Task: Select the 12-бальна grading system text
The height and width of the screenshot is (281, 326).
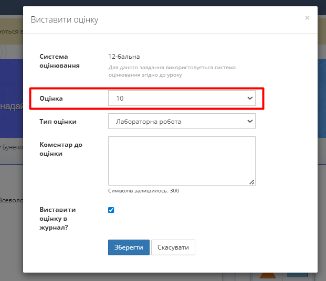Action: click(124, 57)
